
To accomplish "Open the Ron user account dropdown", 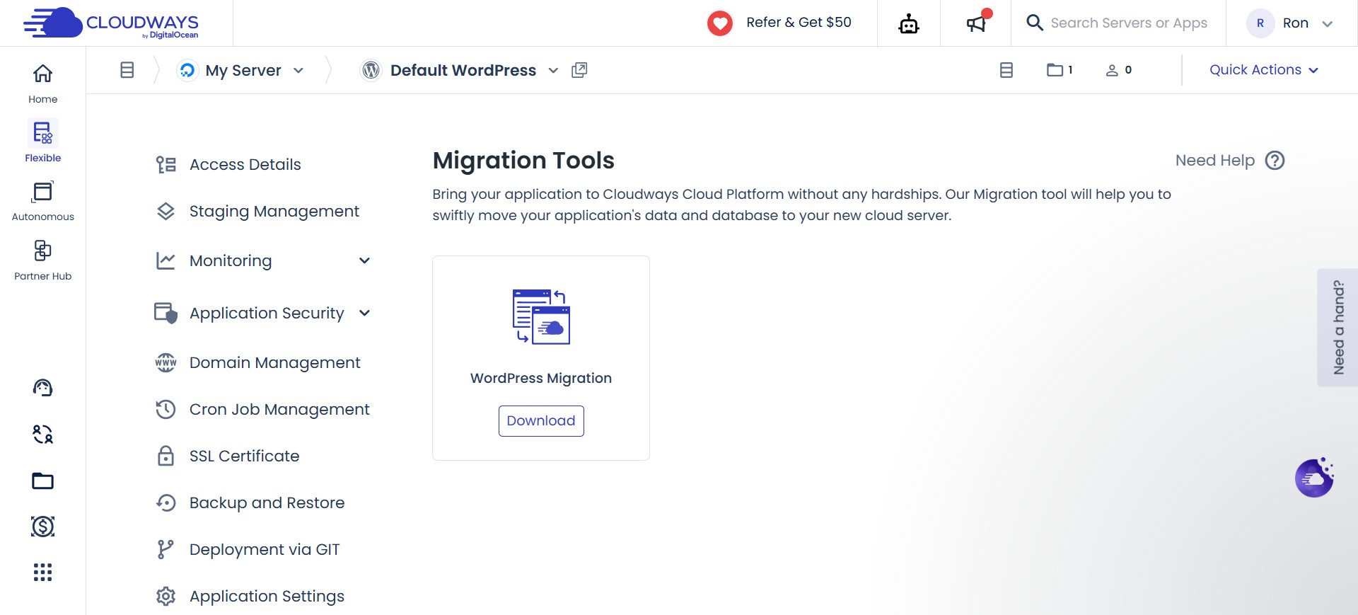I will point(1290,23).
